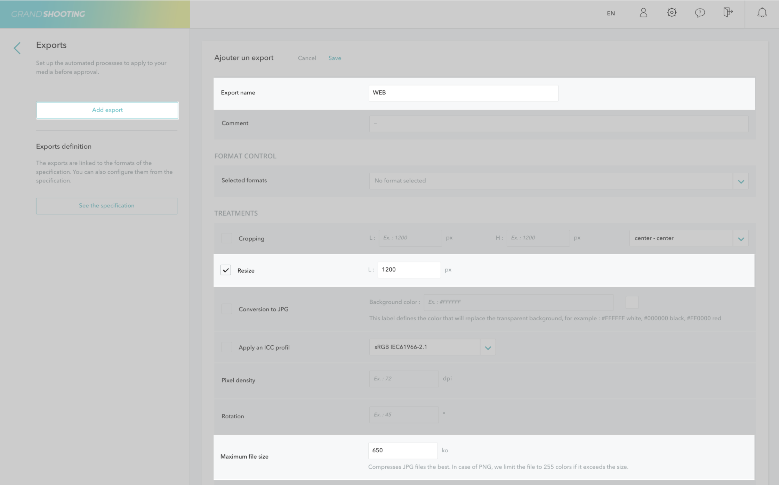Tick Conversion to JPG checkbox
Viewport: 779px width, 485px height.
227,309
